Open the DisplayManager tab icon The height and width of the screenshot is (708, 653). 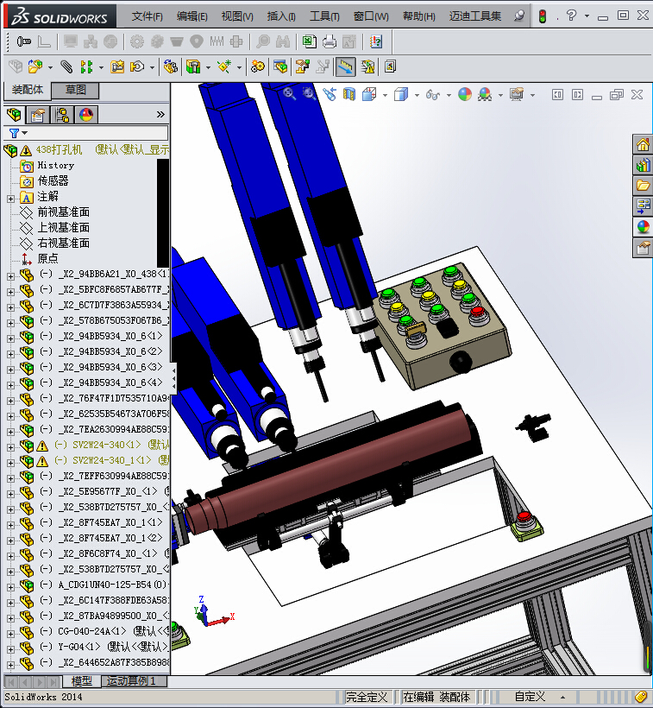tap(86, 115)
